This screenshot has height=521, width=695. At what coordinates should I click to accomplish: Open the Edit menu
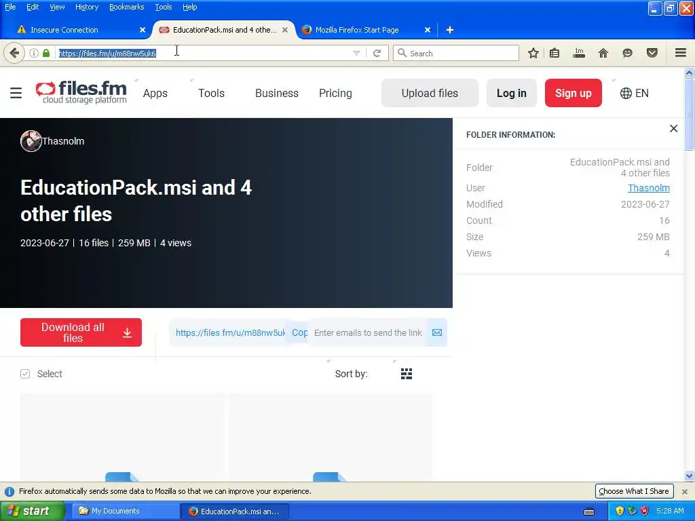(x=33, y=7)
